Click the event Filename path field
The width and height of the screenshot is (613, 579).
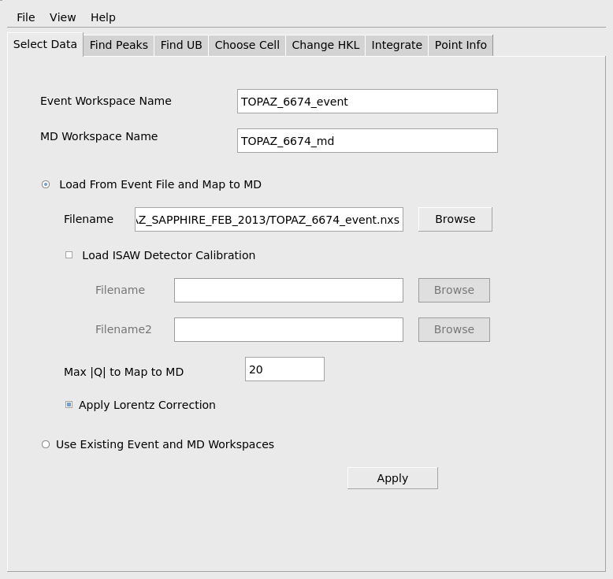(x=269, y=220)
